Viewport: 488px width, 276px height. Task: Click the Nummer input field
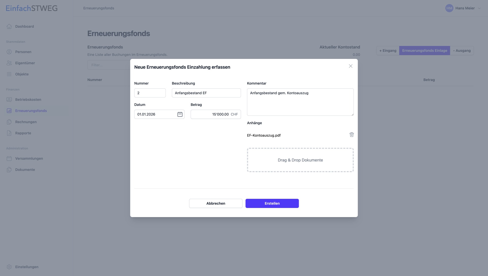[150, 93]
